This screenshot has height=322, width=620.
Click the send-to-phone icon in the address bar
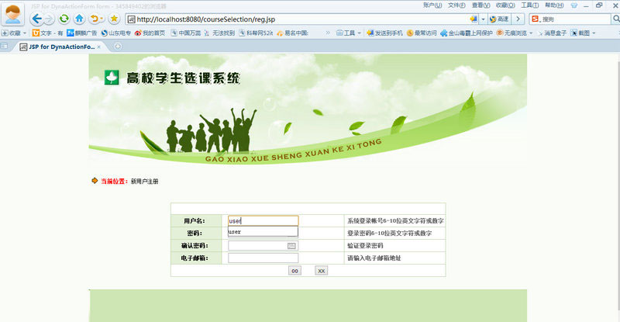474,19
